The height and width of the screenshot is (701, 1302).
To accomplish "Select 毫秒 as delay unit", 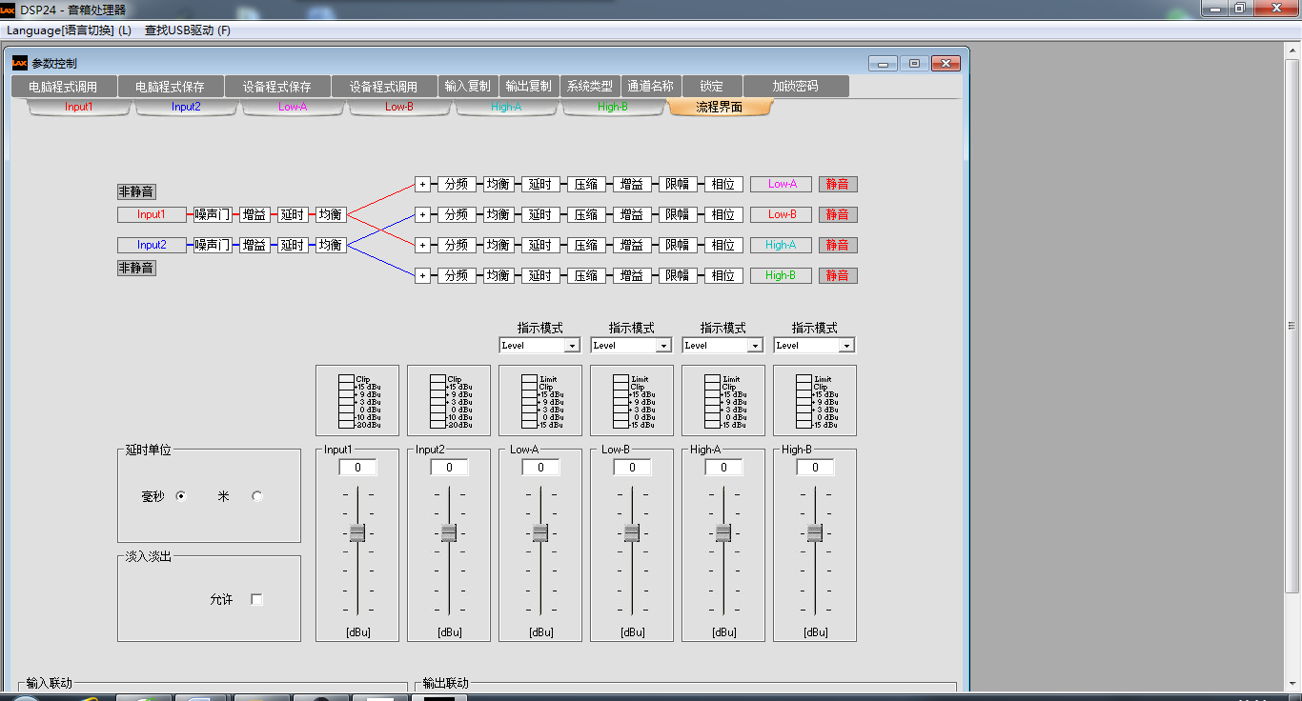I will 181,496.
